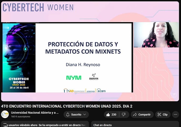
Task: Click the video player presentation area
Action: (x=67, y=58)
